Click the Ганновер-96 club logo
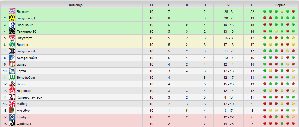This screenshot has height=127, width=299. tap(12, 31)
